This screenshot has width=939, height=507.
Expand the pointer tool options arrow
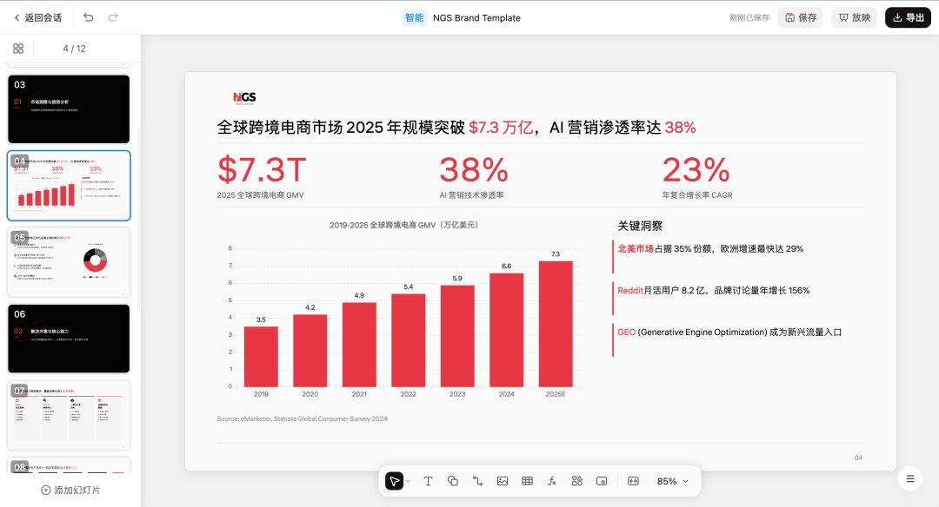coord(409,481)
